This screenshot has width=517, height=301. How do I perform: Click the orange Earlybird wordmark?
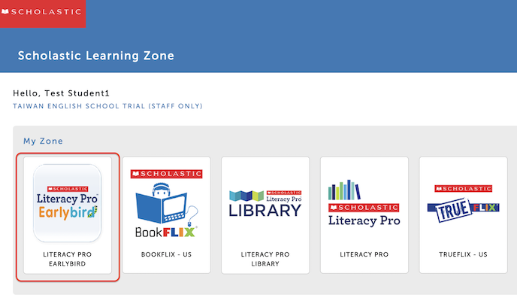click(x=64, y=214)
